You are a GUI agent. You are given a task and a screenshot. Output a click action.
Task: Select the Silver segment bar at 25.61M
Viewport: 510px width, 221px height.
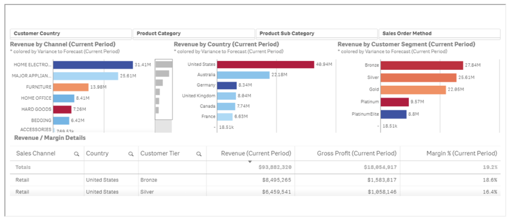[418, 77]
